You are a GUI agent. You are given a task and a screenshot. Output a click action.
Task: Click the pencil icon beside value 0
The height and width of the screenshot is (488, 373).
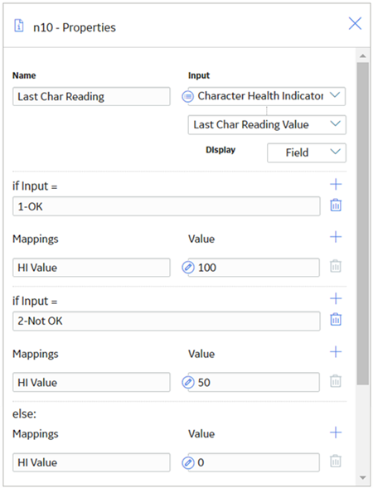coord(188,462)
